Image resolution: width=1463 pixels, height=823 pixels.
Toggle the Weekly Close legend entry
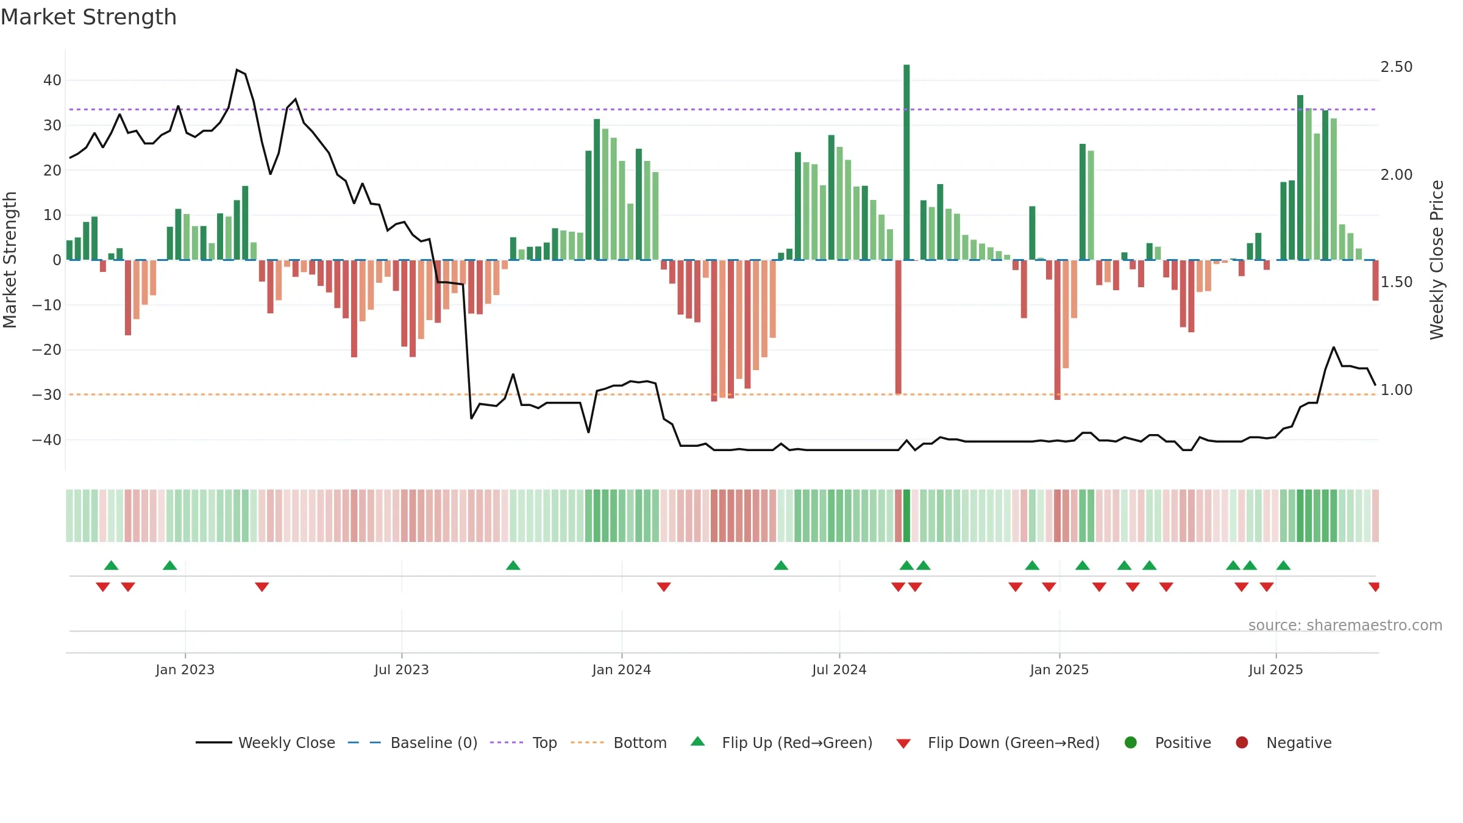[265, 743]
